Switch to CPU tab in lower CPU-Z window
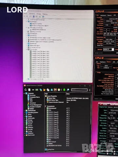 (x=97, y=62)
